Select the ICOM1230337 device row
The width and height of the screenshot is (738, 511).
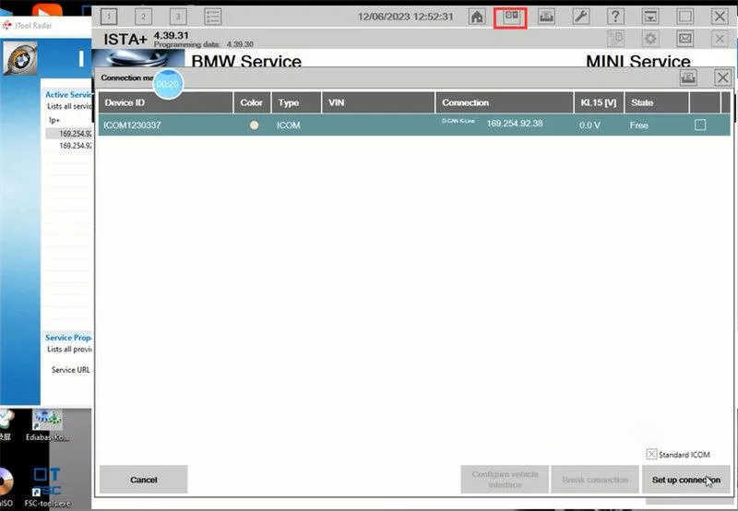click(x=414, y=125)
